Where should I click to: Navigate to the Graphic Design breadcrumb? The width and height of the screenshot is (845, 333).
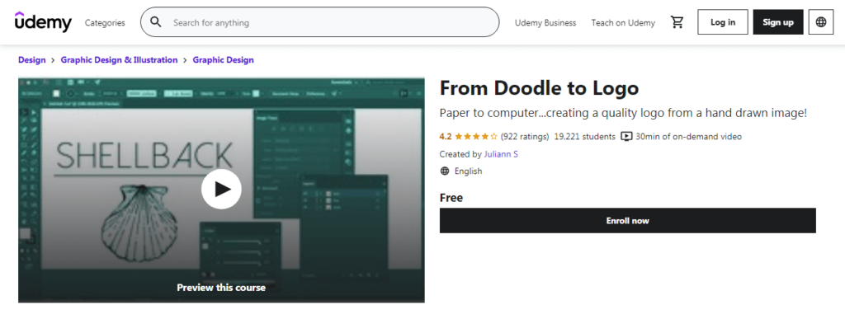[x=223, y=60]
